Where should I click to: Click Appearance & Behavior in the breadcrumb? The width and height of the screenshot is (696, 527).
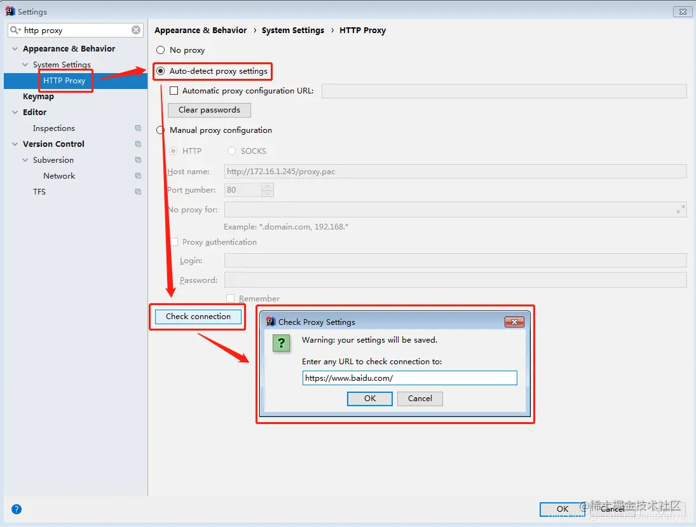pyautogui.click(x=201, y=30)
